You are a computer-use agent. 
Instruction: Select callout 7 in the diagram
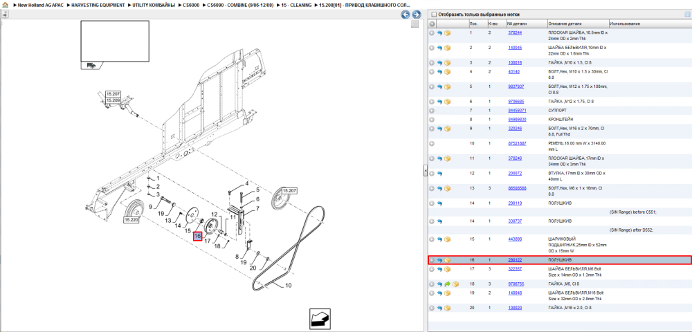pos(257,207)
